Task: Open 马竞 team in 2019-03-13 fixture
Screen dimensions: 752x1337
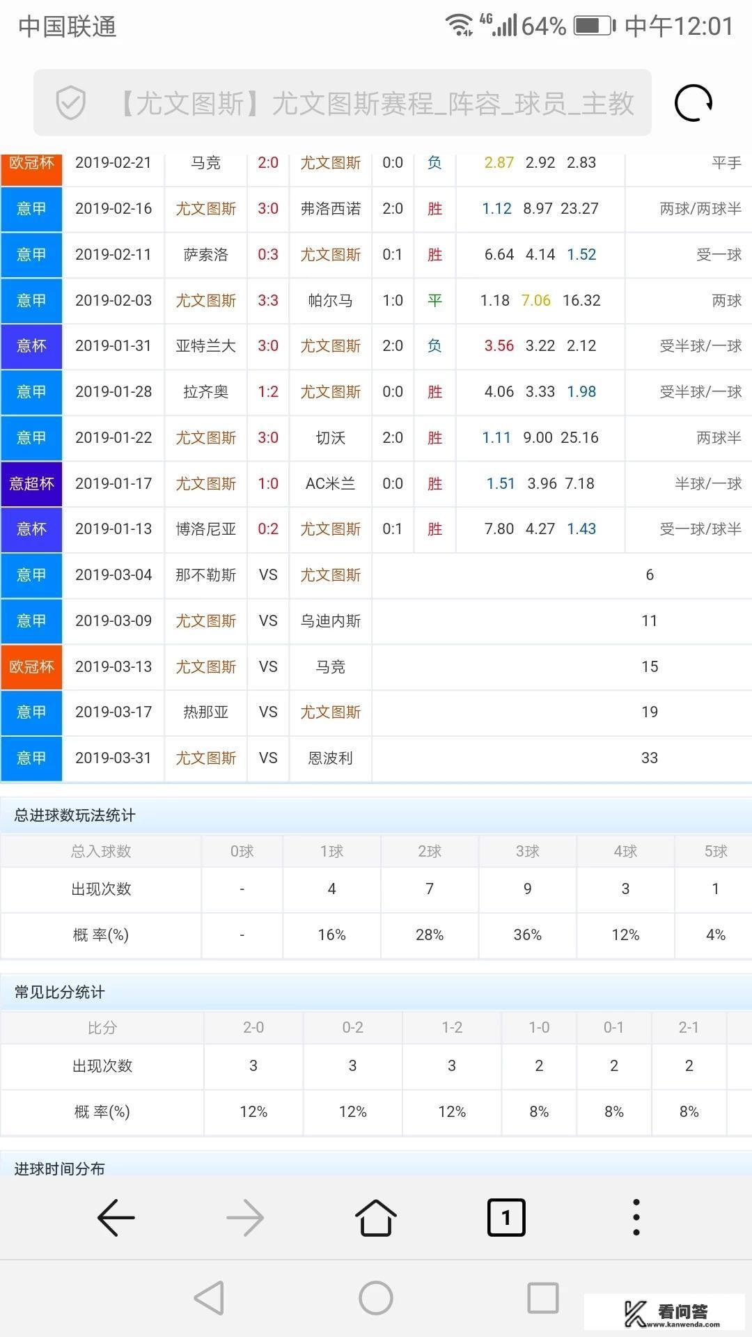Action: pos(331,667)
